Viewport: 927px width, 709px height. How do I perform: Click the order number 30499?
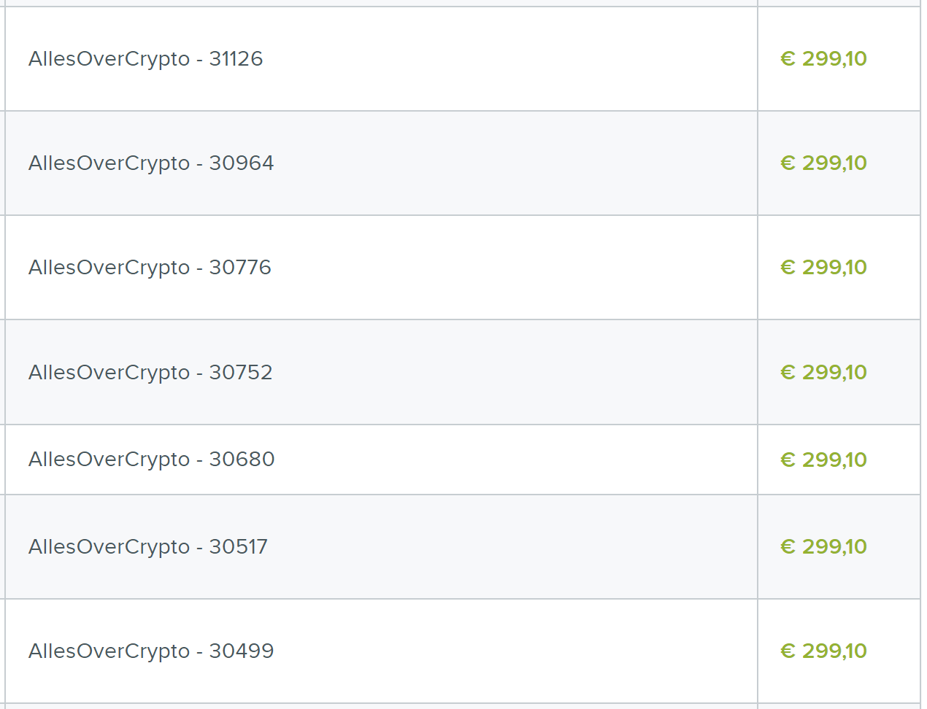click(242, 651)
